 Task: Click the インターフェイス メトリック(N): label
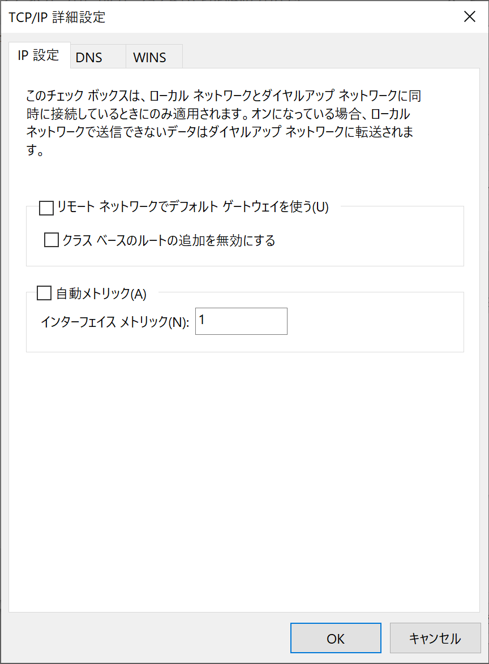tap(115, 322)
